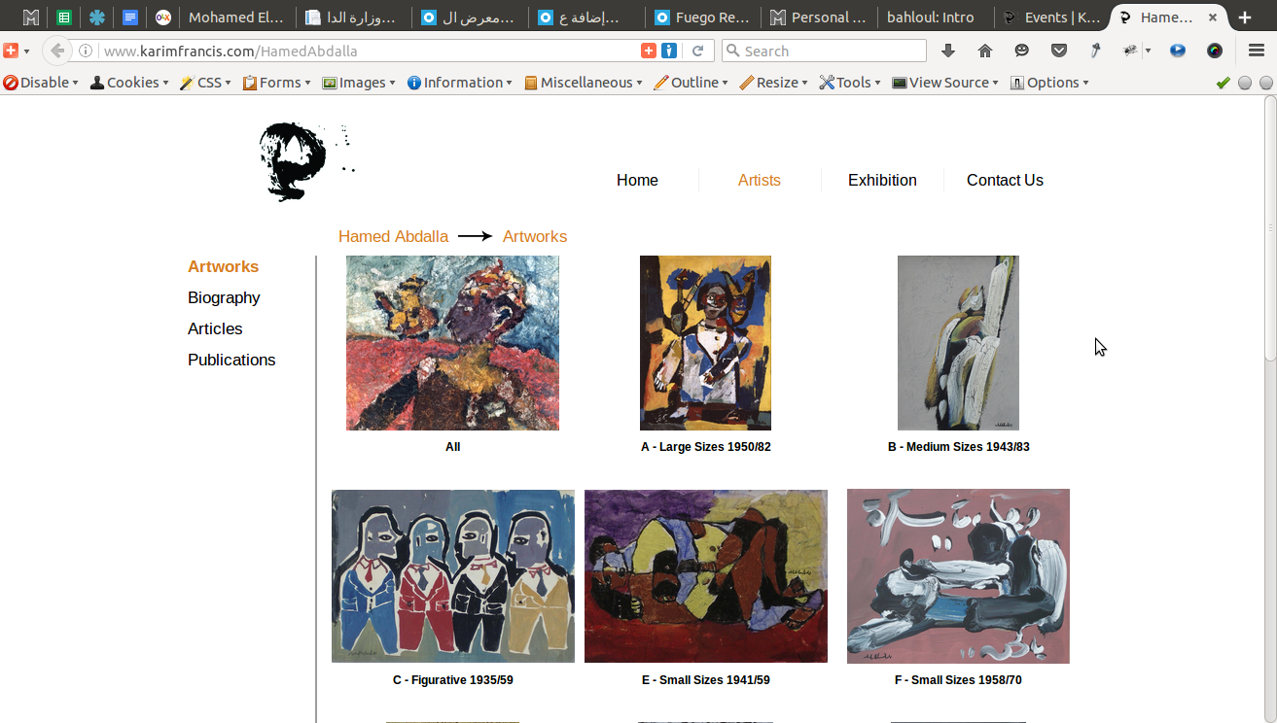Expand the Disable toolbar menu

click(x=41, y=83)
